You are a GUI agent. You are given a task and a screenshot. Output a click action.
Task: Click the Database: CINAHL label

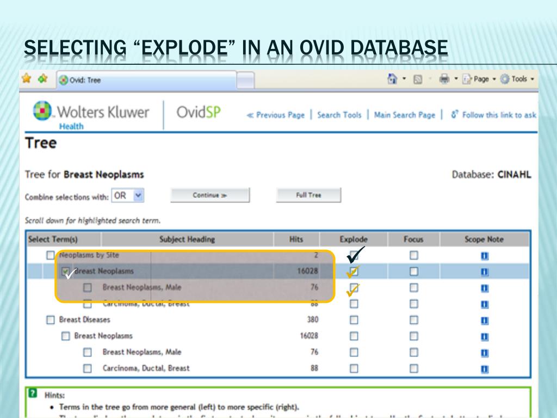[x=491, y=175]
